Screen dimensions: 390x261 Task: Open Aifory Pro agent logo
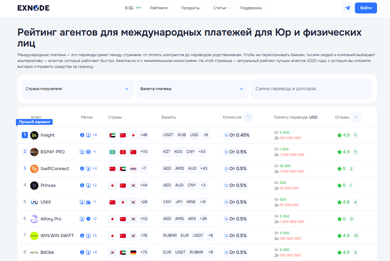(34, 219)
